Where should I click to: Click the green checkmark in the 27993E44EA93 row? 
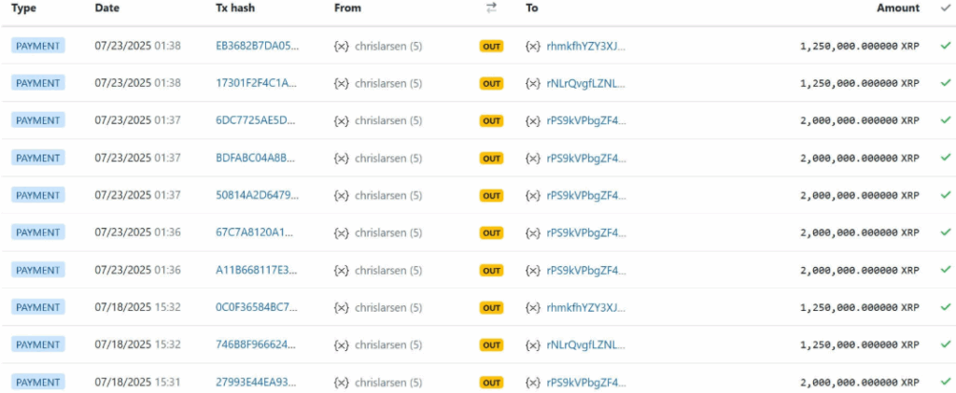[x=945, y=382]
